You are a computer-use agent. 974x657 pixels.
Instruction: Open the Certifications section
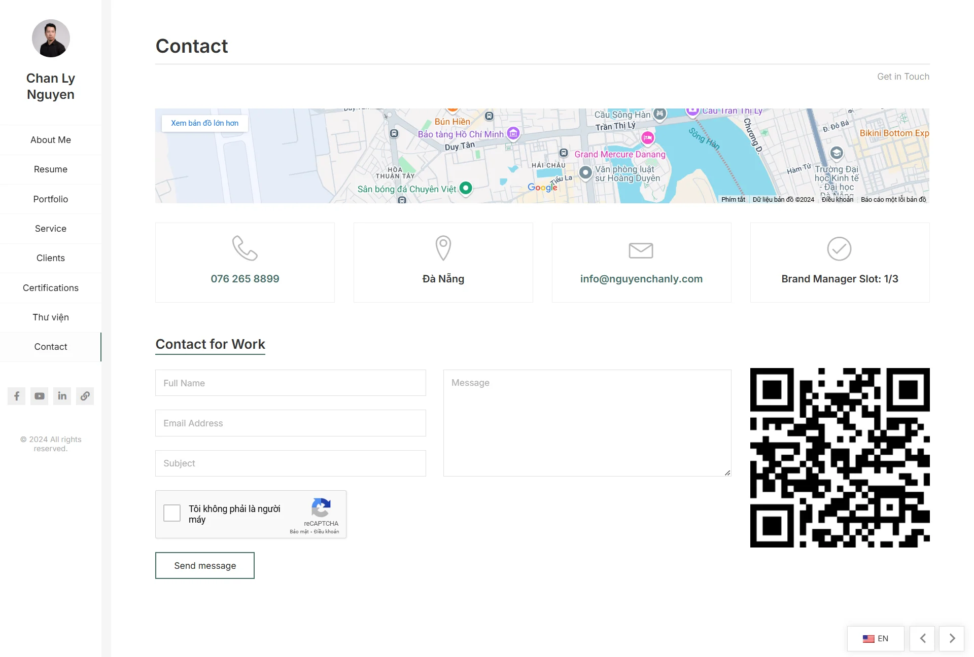tap(51, 288)
